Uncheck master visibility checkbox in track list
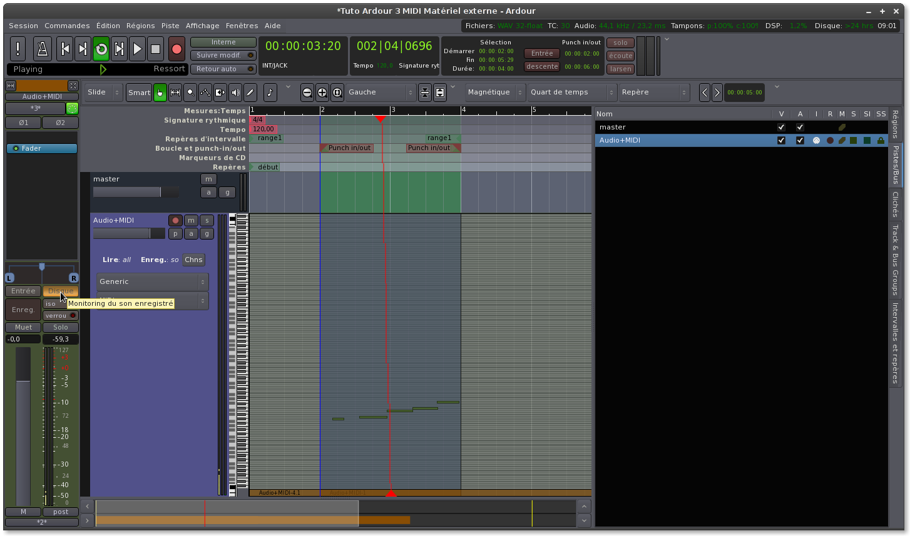The height and width of the screenshot is (536, 910). tap(781, 127)
